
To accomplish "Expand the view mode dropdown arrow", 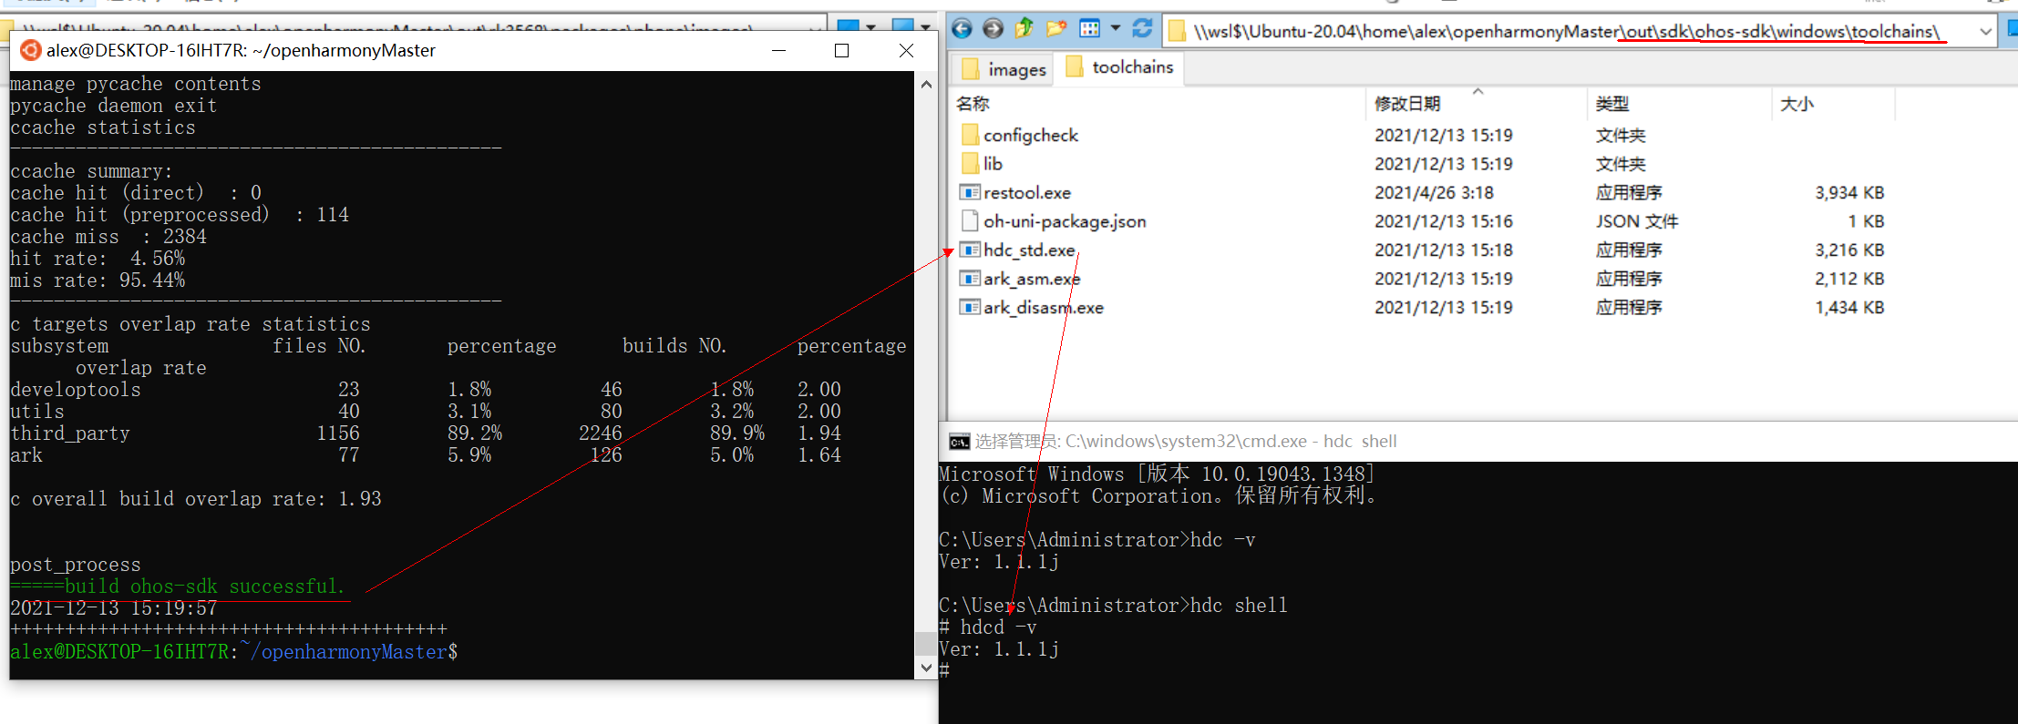I will click(1116, 29).
